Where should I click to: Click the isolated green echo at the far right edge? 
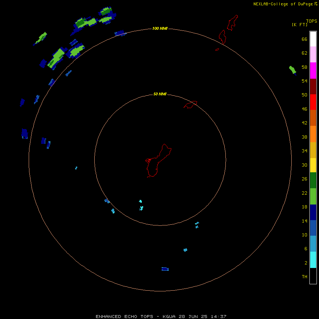click(x=293, y=70)
